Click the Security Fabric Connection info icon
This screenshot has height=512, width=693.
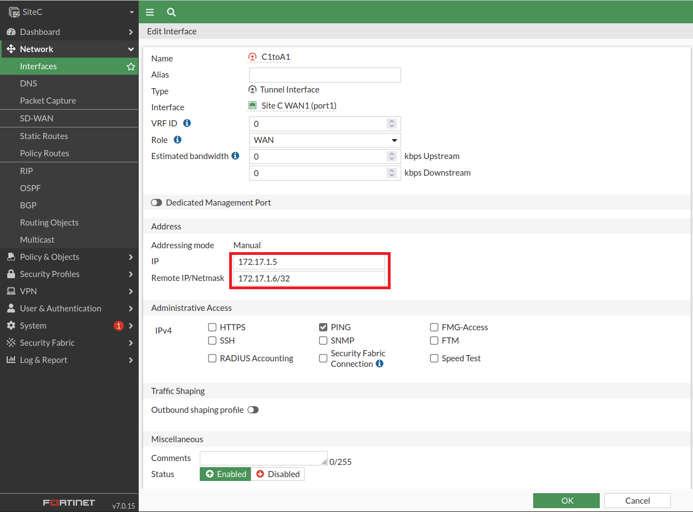[x=380, y=364]
